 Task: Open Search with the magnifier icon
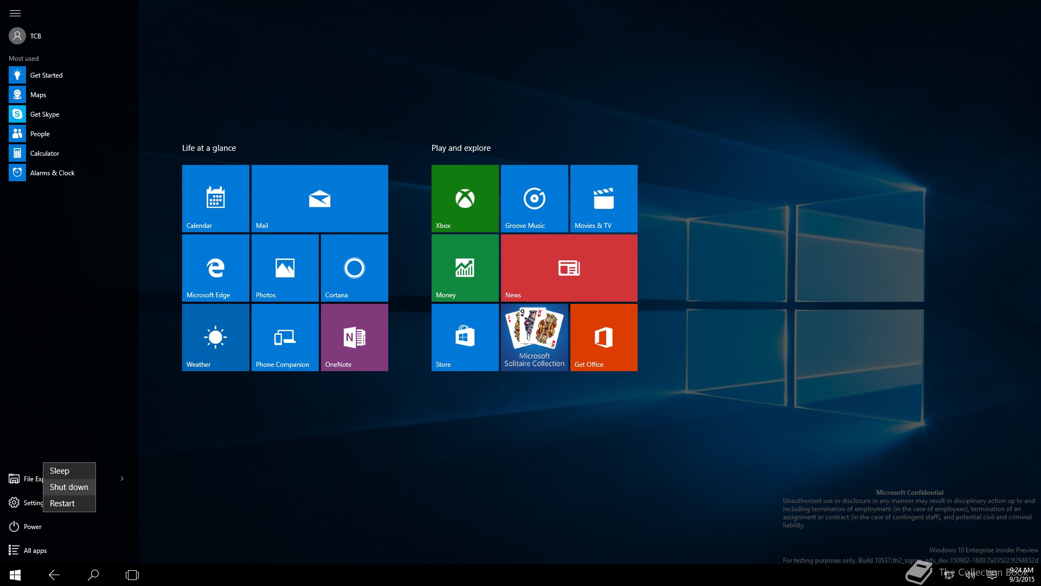93,575
